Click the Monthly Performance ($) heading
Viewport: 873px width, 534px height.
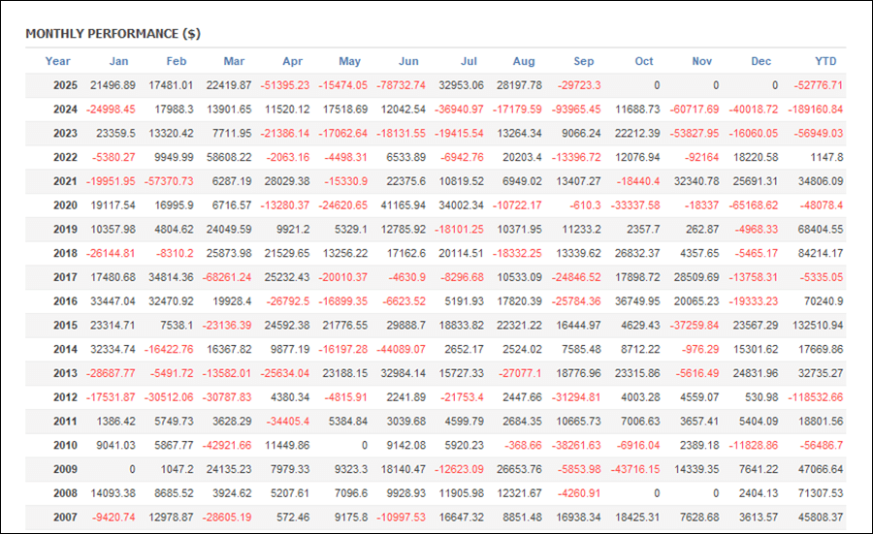pyautogui.click(x=113, y=34)
